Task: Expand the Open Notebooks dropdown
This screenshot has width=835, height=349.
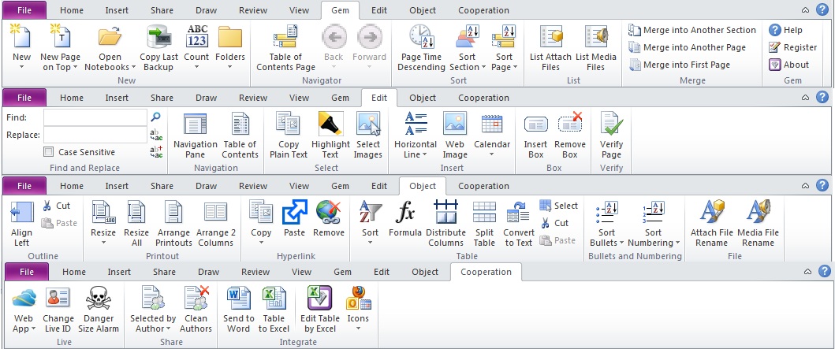Action: coord(132,67)
